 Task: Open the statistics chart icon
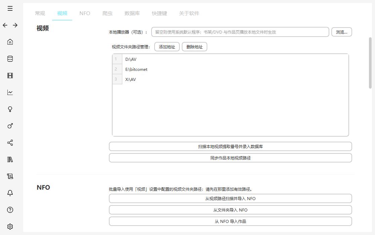(10, 92)
